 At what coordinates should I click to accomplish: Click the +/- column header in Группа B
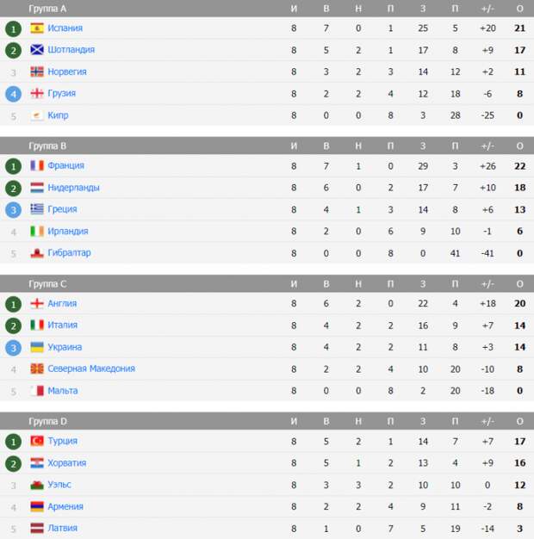[487, 146]
